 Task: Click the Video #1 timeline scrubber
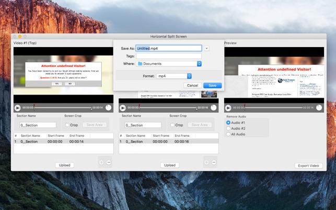click(x=63, y=108)
